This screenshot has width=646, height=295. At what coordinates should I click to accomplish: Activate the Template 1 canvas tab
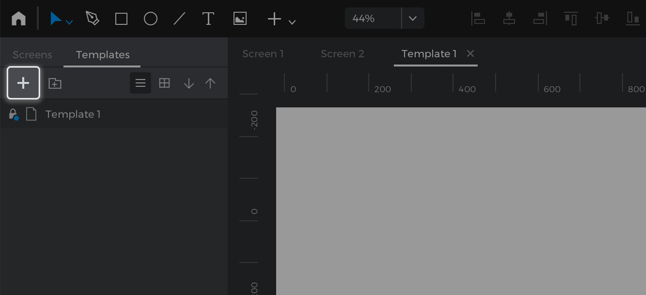click(429, 54)
